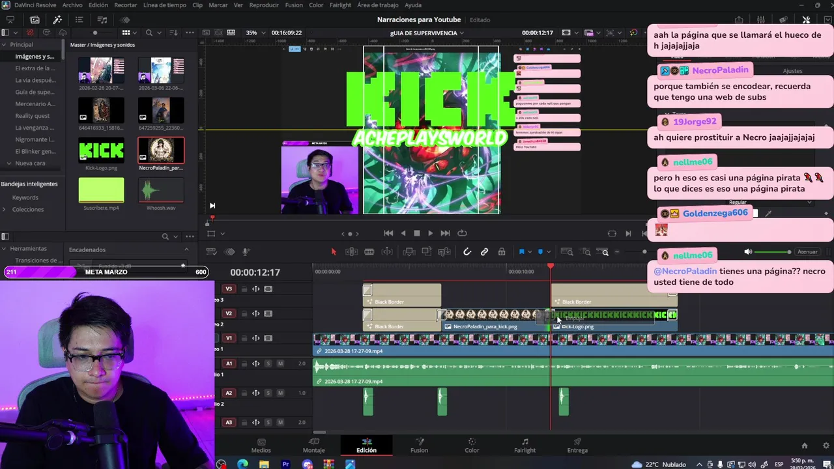The width and height of the screenshot is (834, 469).
Task: Toggle position lock padlock in timeline toolbar
Action: (x=502, y=252)
